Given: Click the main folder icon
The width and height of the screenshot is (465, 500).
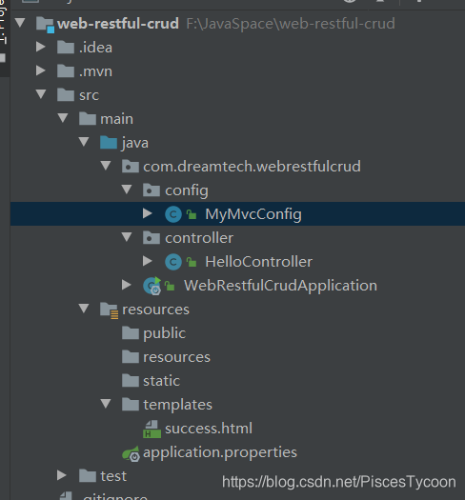Looking at the screenshot, I should pyautogui.click(x=88, y=119).
